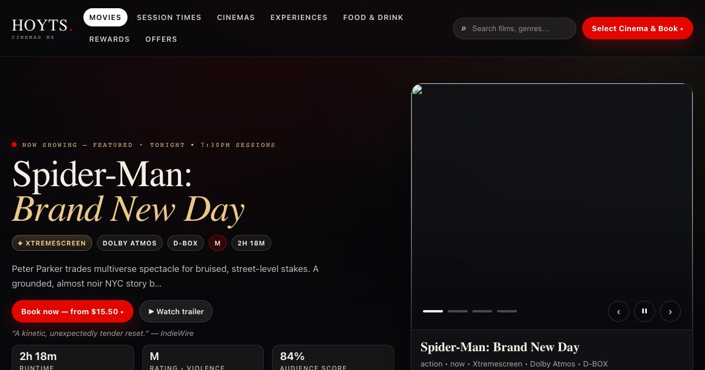Screen dimensions: 705x370
Task: Click the card genre tags line
Action: [514, 364]
